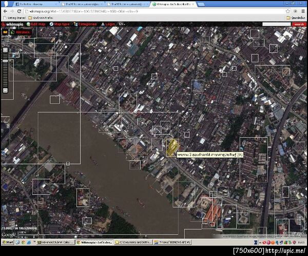This screenshot has height=256, width=308.
Task: Click the first quick launch icon beside Start
Action: (17, 243)
